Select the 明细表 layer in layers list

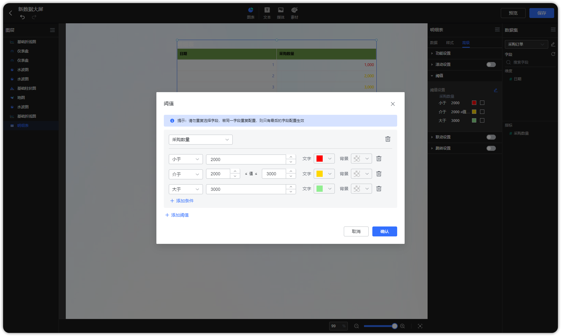31,126
